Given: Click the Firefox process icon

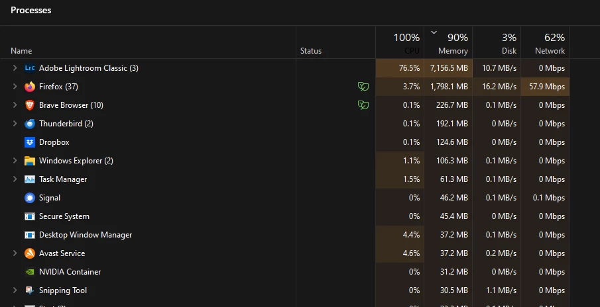Looking at the screenshot, I should (x=30, y=87).
